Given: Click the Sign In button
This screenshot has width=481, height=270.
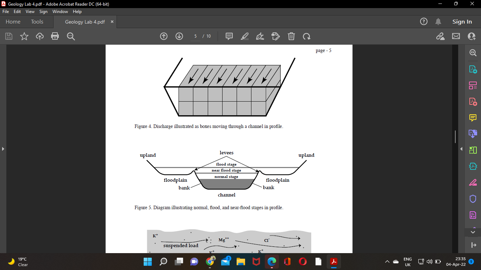Looking at the screenshot, I should (x=462, y=21).
